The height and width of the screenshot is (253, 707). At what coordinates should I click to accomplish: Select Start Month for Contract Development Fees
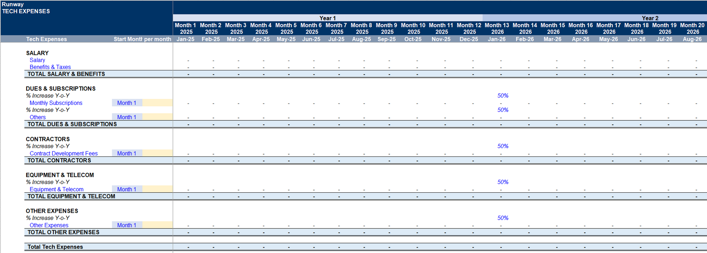tap(127, 154)
